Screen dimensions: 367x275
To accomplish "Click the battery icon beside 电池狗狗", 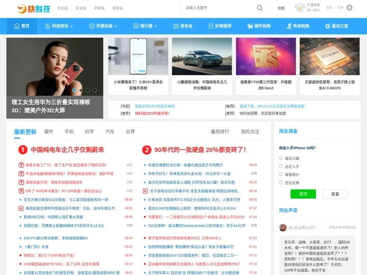I will [x=289, y=26].
